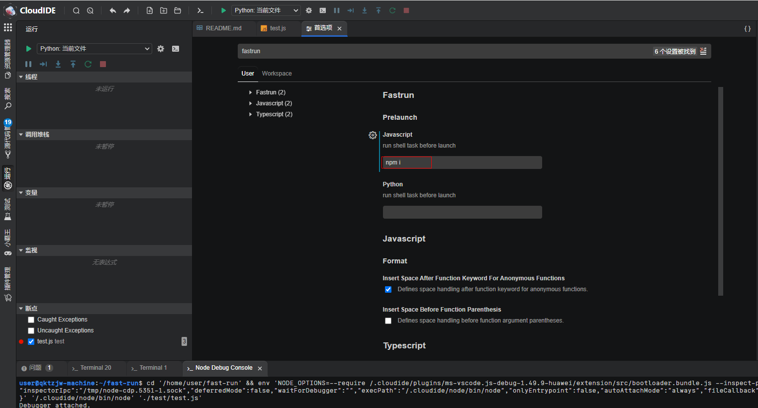Open the README.md editor tab

[223, 28]
